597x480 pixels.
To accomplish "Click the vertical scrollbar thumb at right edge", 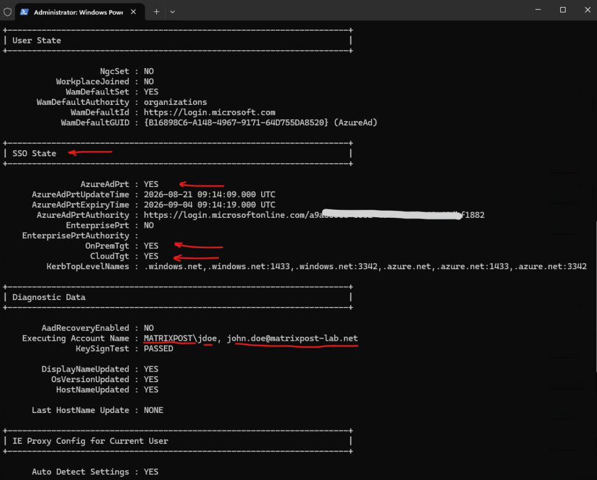I will tap(596, 297).
